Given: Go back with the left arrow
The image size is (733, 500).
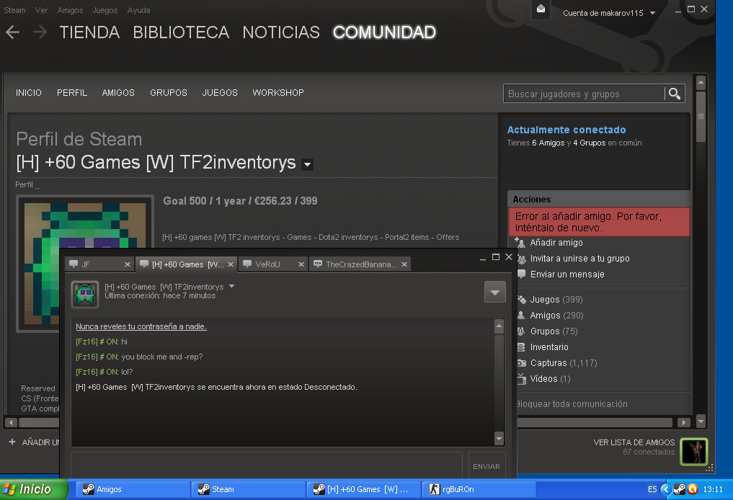Looking at the screenshot, I should tap(13, 32).
